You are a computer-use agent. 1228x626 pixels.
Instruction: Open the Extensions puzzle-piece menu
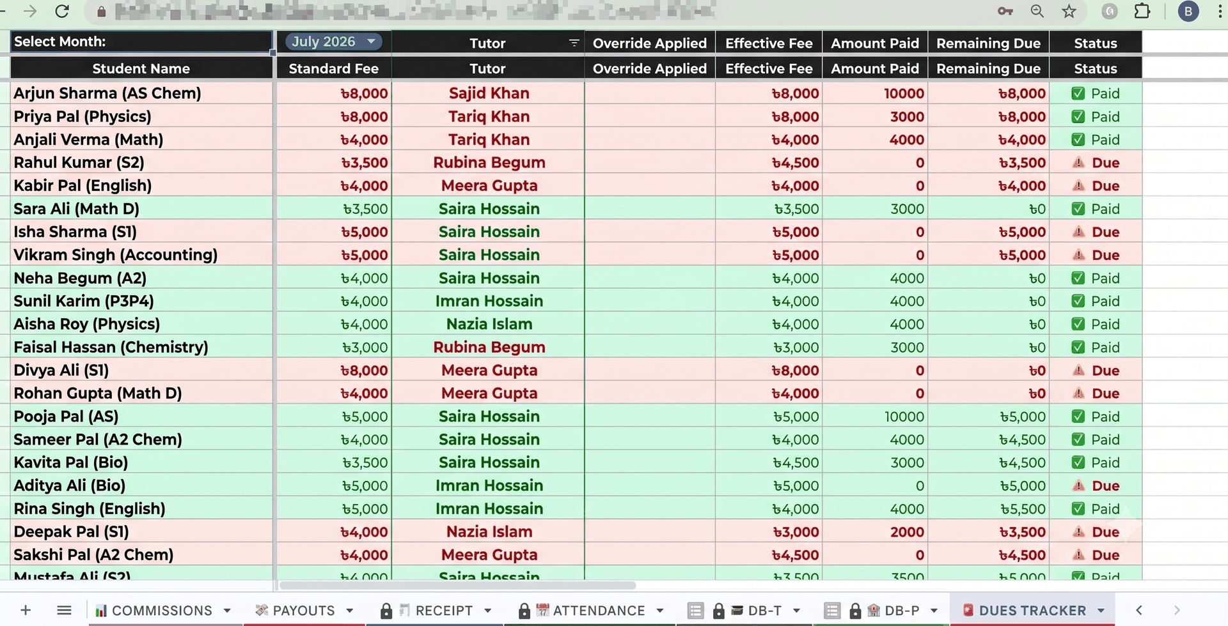[x=1142, y=11]
